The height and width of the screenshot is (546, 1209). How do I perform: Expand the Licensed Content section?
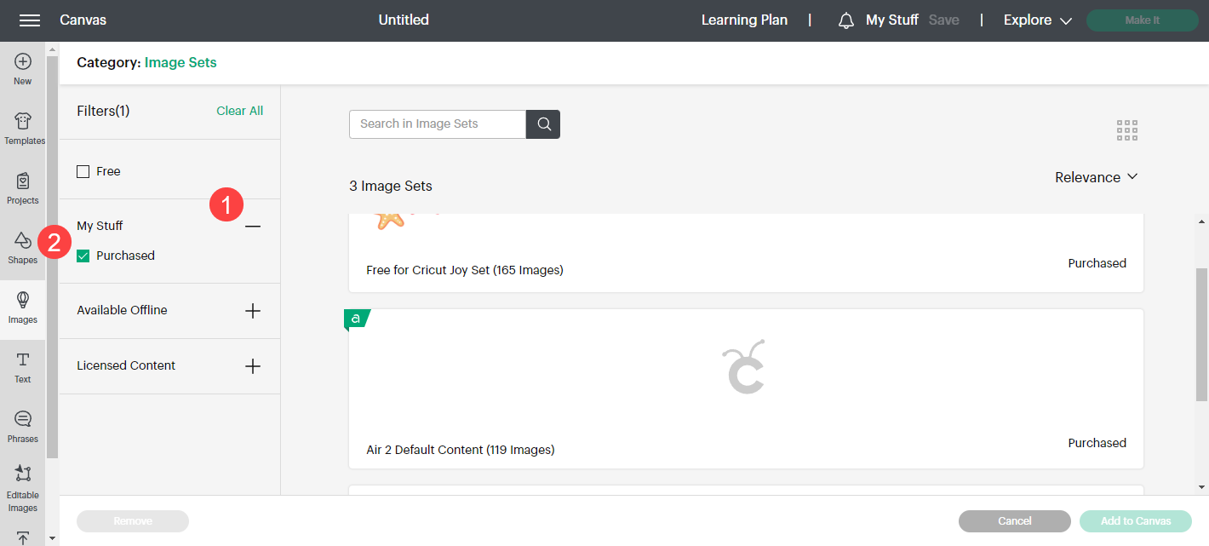253,366
